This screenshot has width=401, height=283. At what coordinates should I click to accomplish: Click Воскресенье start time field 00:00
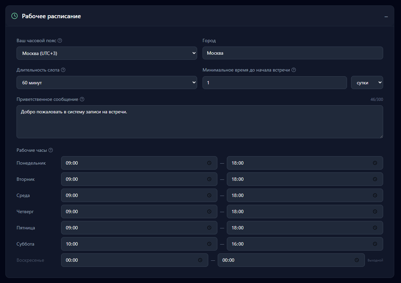pos(130,260)
